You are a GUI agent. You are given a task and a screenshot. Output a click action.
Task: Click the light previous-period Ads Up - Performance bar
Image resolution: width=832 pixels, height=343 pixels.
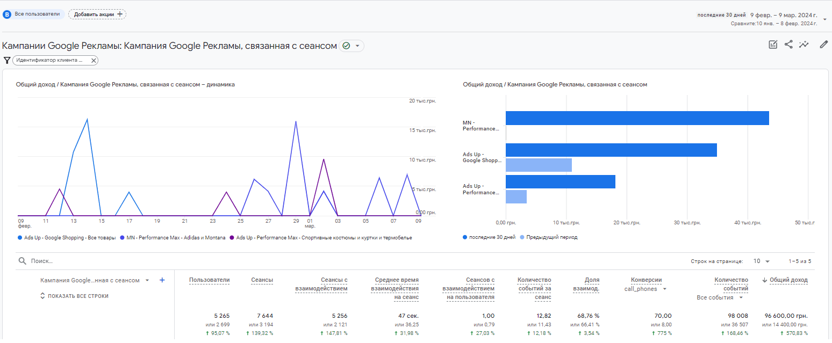(516, 196)
